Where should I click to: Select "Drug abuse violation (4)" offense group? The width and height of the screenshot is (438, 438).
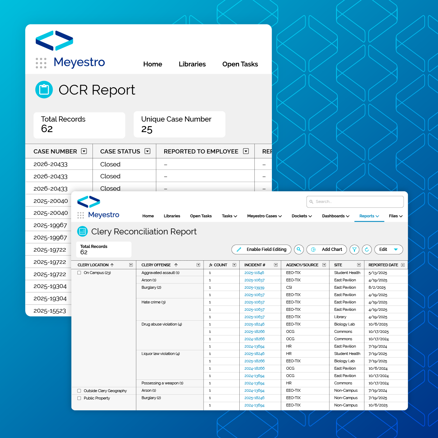pyautogui.click(x=162, y=324)
